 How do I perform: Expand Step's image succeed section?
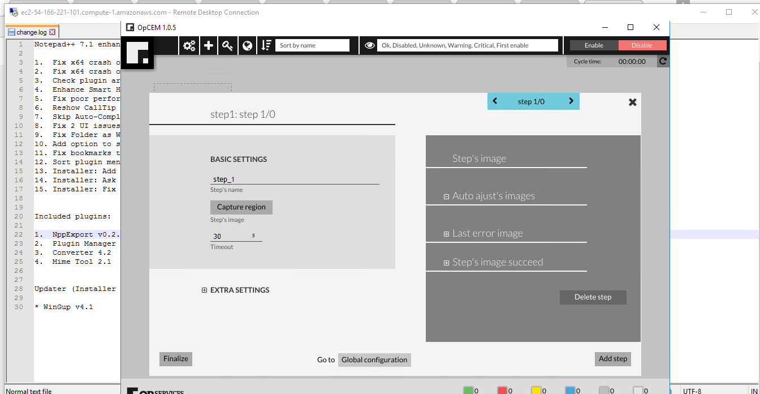coord(446,263)
